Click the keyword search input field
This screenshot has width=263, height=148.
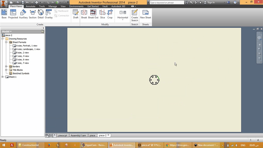[x=167, y=3]
